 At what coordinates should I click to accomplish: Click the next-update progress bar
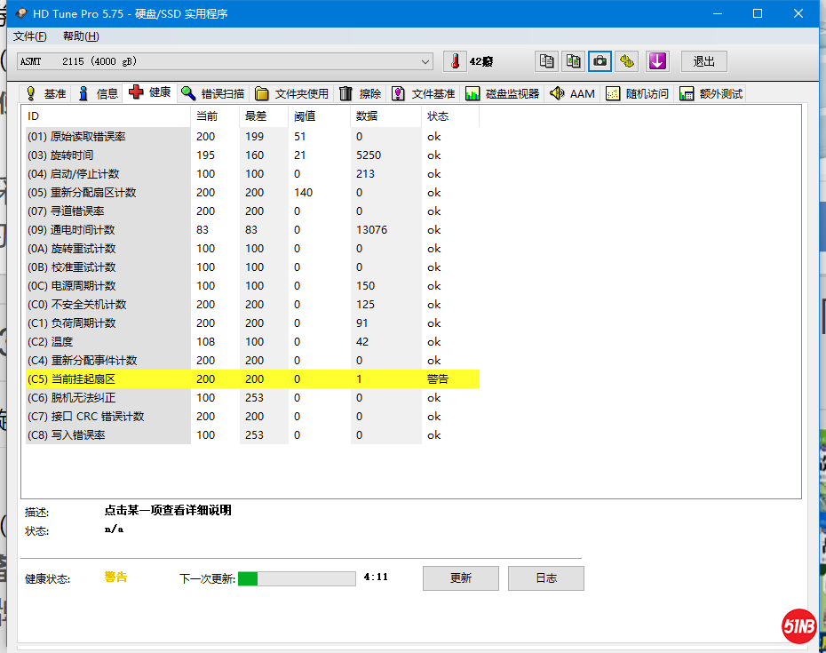(297, 578)
